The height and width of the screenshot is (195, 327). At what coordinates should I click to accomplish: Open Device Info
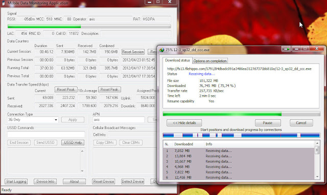pos(45,181)
